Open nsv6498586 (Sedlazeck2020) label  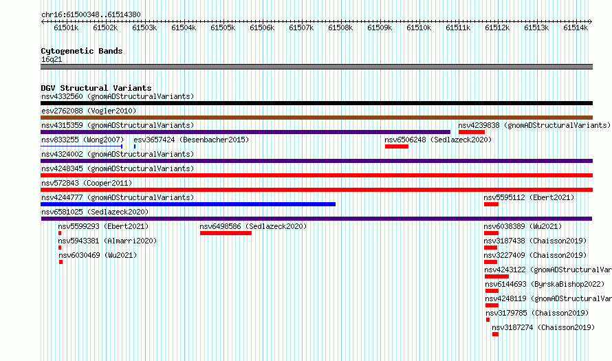(x=253, y=226)
